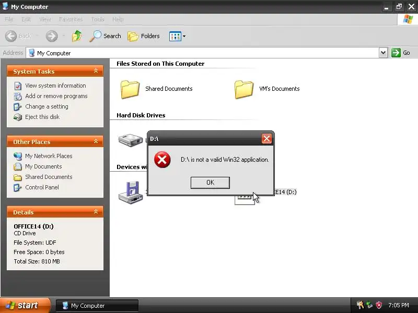Go up one folder level icon
The width and height of the screenshot is (418, 313).
pyautogui.click(x=77, y=36)
